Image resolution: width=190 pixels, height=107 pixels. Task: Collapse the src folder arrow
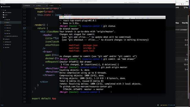2,17
